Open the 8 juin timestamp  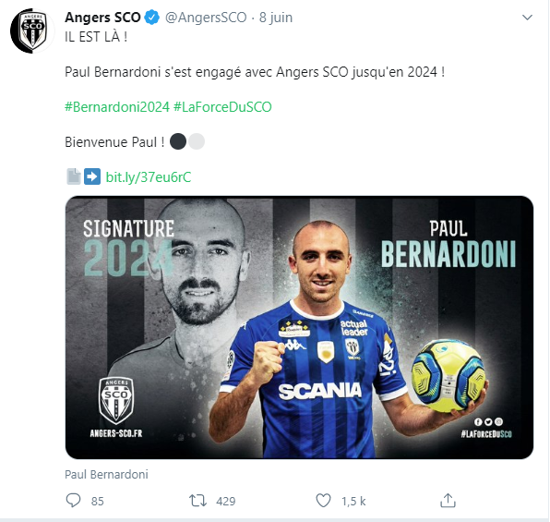276,18
